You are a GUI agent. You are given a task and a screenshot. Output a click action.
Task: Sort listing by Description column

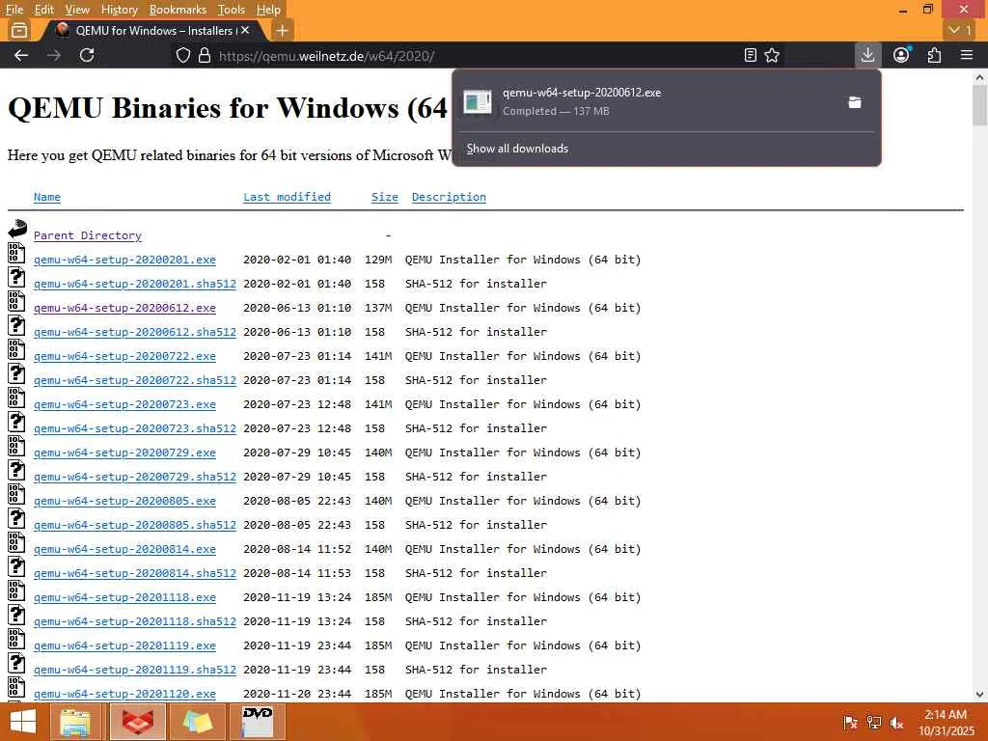pos(449,197)
